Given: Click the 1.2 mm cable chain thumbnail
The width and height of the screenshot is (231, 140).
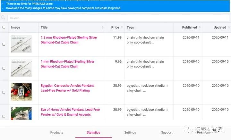Looking at the screenshot, I should (21, 44).
